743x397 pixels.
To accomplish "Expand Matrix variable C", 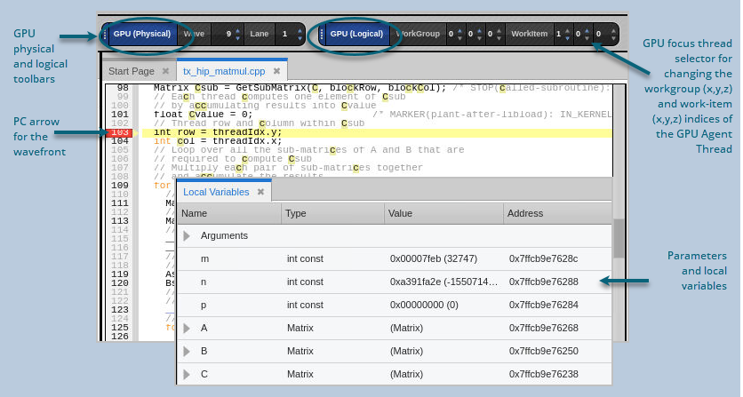I will point(187,375).
